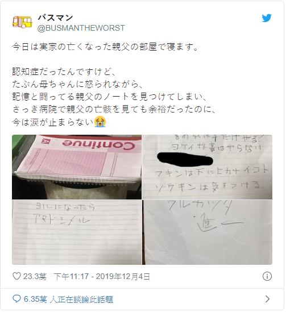Click the Twitter bird logo
The height and width of the screenshot is (312, 286).
pyautogui.click(x=267, y=18)
